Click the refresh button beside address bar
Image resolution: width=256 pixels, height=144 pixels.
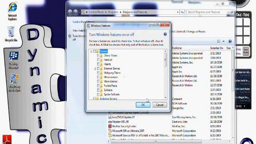point(182,12)
